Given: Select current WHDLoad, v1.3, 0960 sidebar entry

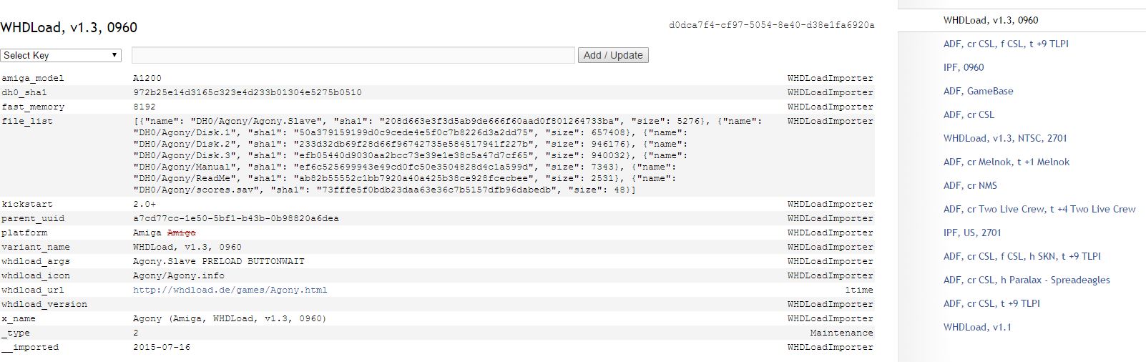Looking at the screenshot, I should (991, 20).
